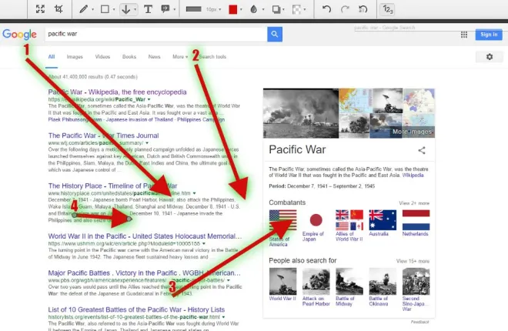This screenshot has height=331, width=508.
Task: Click the Redo arrow
Action: [x=345, y=9]
